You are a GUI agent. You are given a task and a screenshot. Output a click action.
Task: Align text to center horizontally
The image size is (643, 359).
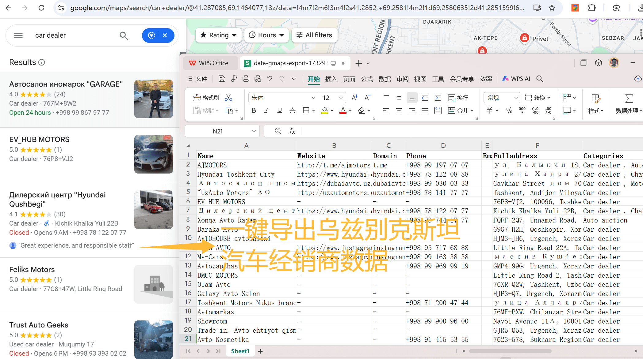(399, 110)
